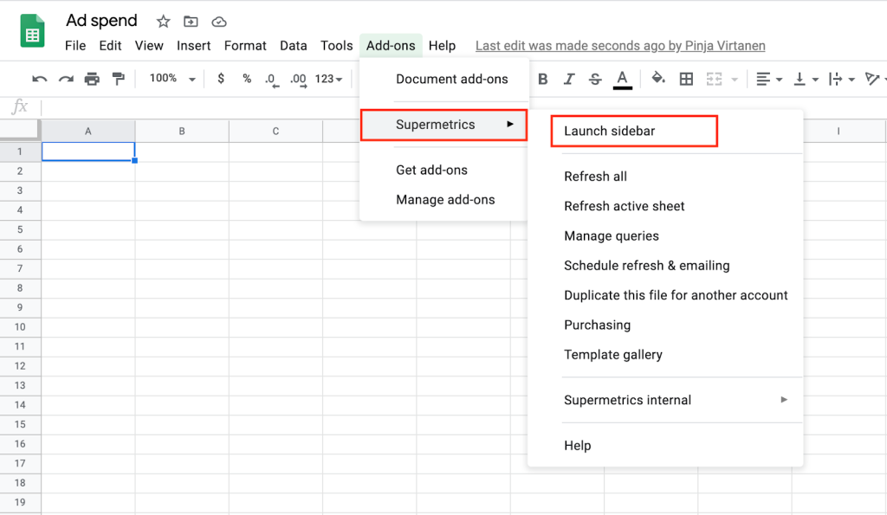Select row 5 header

pyautogui.click(x=20, y=229)
